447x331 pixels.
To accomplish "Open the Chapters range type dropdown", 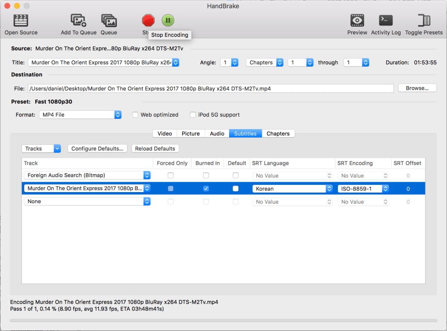I will [264, 63].
